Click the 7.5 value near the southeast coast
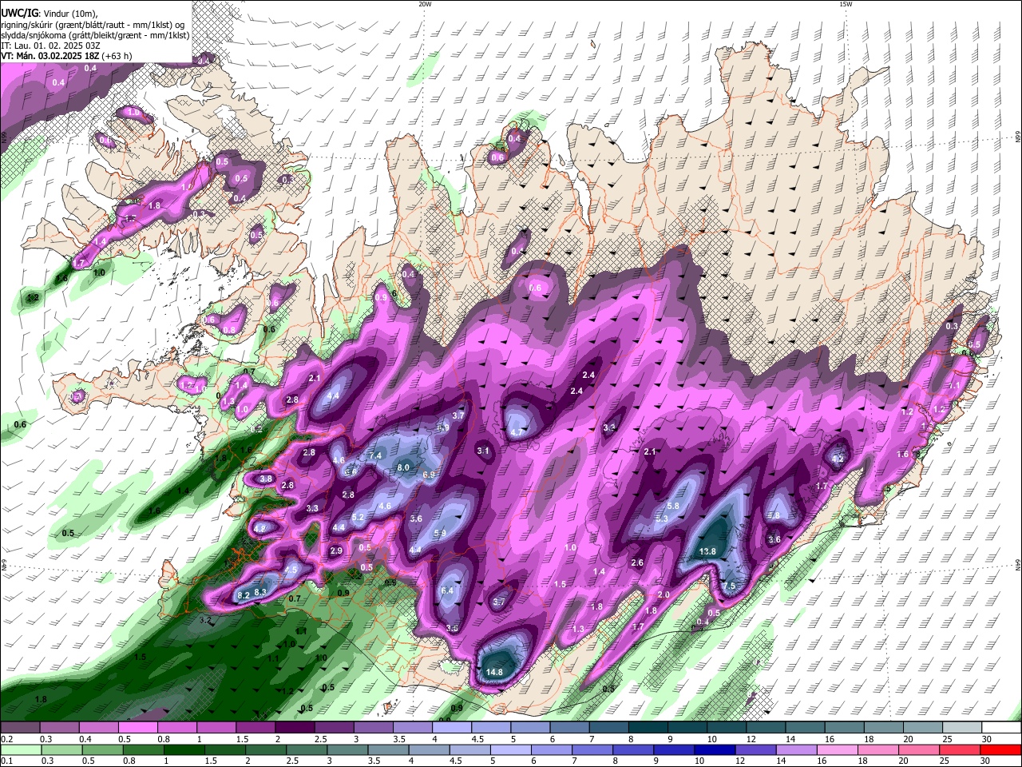 [729, 586]
